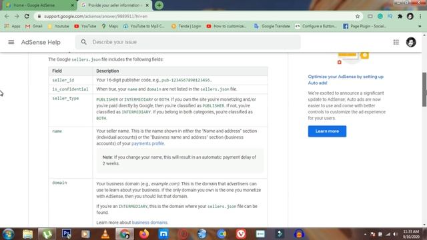
Task: Open the business domains link
Action: pos(149,223)
